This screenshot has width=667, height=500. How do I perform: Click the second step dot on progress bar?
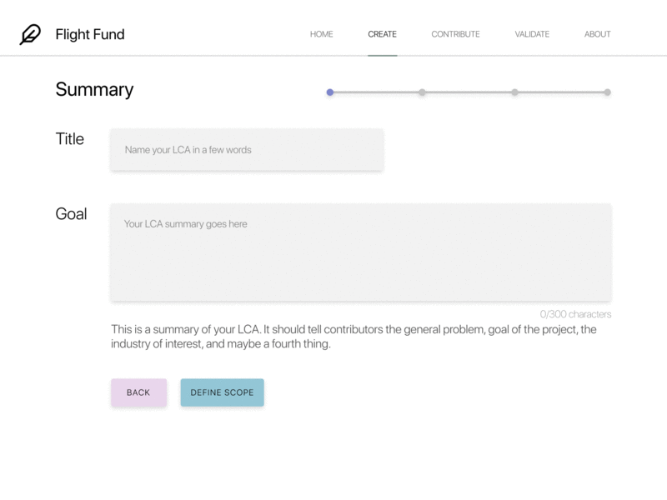(x=424, y=92)
